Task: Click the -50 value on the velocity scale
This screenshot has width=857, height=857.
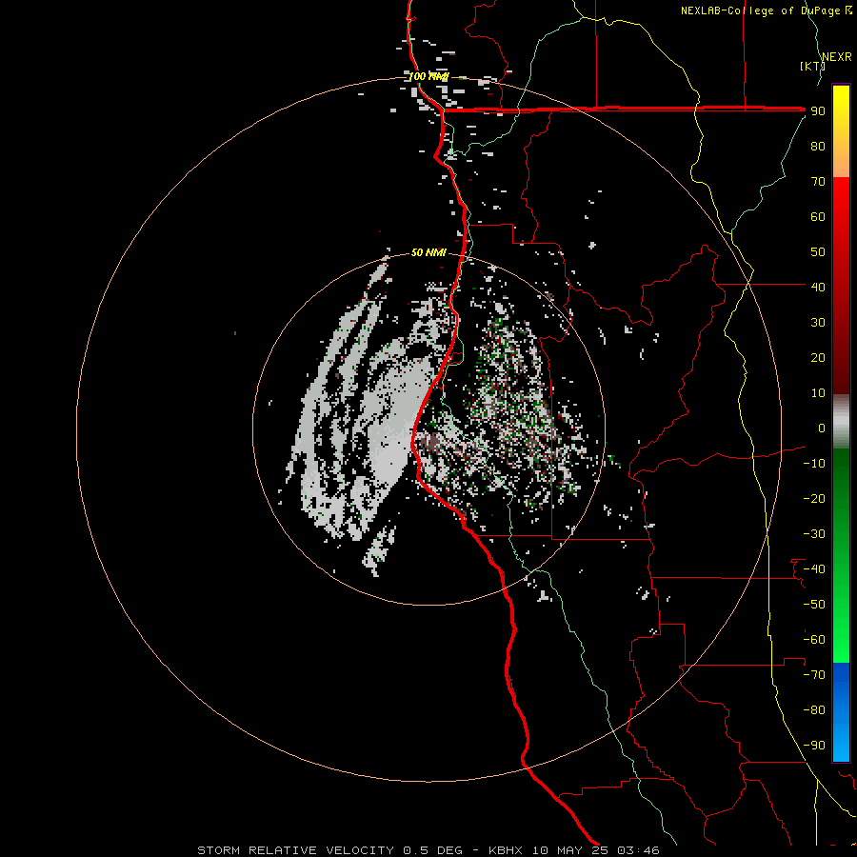Action: click(814, 605)
